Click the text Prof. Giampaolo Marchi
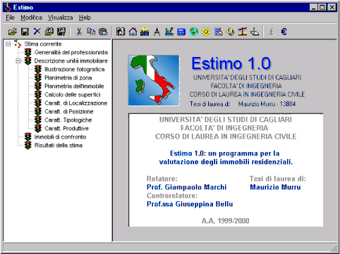The width and height of the screenshot is (340, 254). click(186, 187)
